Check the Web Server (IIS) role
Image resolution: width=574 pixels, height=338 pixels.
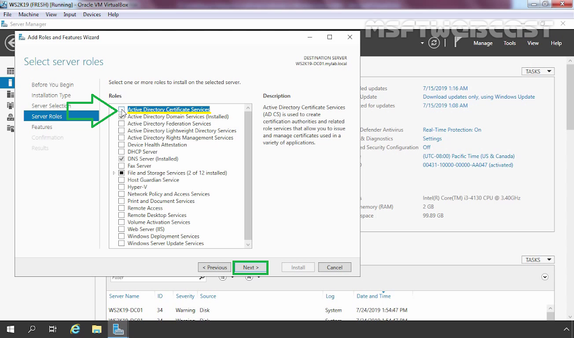coord(122,229)
